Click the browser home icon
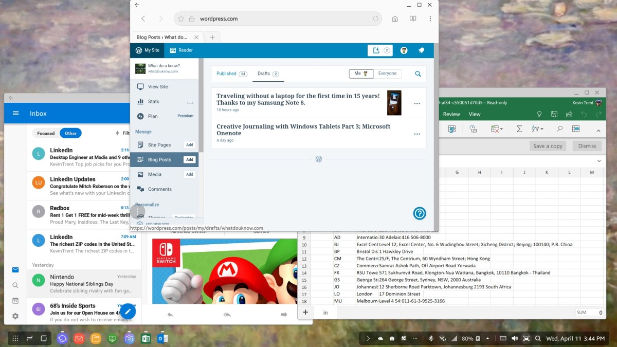Screen dimensions: 617x347 pyautogui.click(x=395, y=19)
